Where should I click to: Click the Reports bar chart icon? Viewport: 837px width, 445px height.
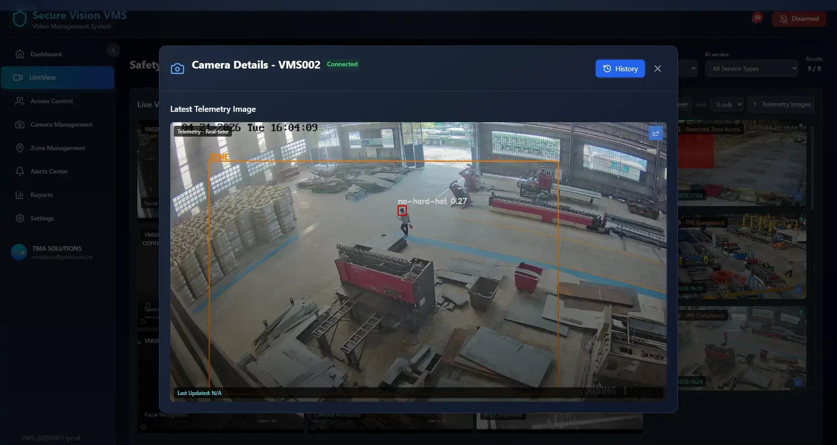19,195
